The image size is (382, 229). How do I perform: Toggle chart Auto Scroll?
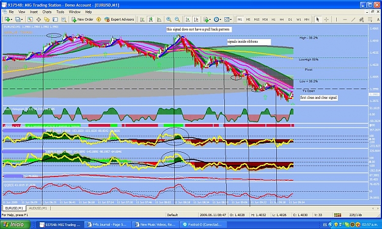188,20
